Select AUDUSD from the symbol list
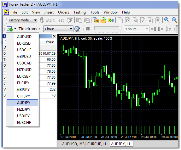The image size is (181, 150). [22, 37]
